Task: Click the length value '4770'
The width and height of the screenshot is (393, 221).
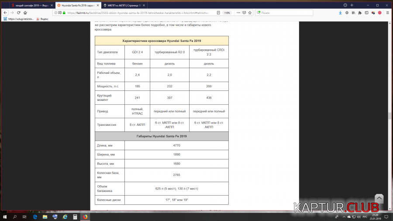Action: pyautogui.click(x=176, y=145)
